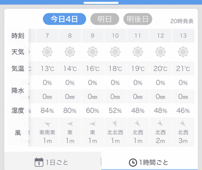Tap the 東南東 wind arrow at 7時

click(47, 124)
